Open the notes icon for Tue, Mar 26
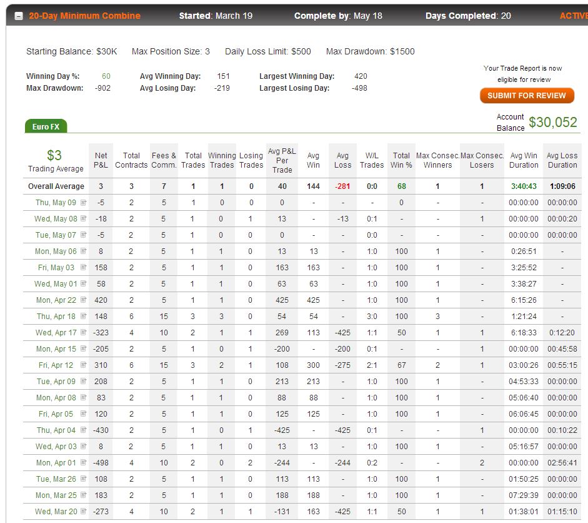 pyautogui.click(x=83, y=479)
